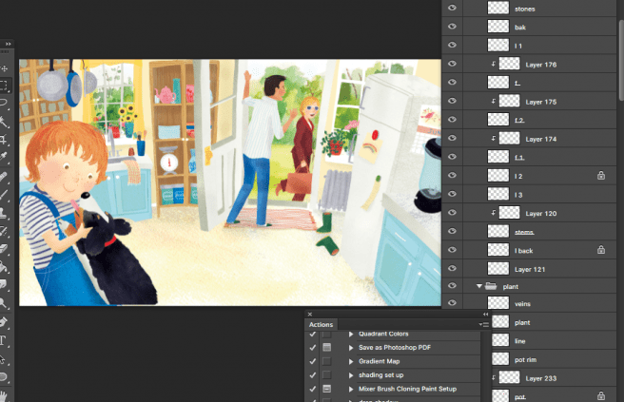
Task: Toggle visibility of "Layer 121"
Action: pyautogui.click(x=452, y=269)
